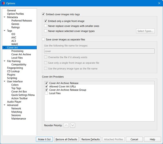This screenshot has height=144, width=163.
Task: Close the Options dialog window
Action: coord(159,3)
